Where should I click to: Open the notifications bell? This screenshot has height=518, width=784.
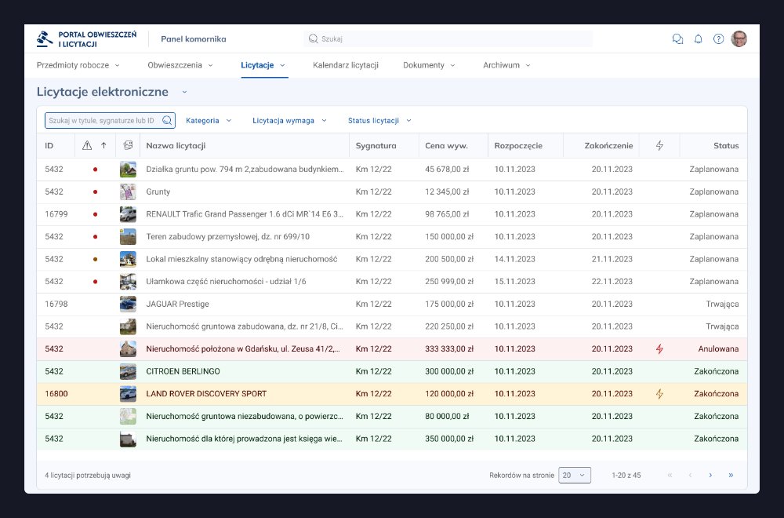(698, 39)
